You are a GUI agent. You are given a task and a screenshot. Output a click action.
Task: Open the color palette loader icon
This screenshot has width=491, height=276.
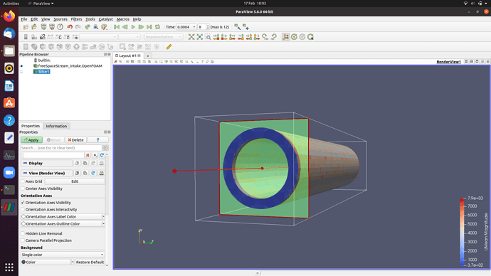pos(105,27)
